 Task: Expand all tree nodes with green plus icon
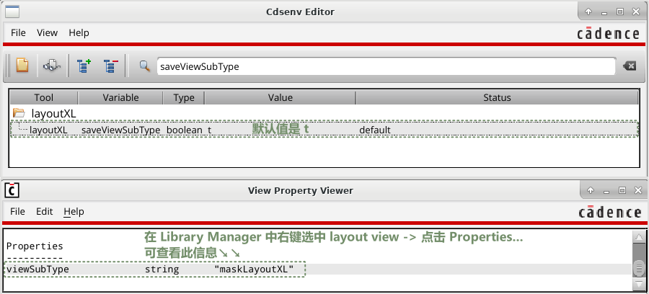(x=84, y=66)
